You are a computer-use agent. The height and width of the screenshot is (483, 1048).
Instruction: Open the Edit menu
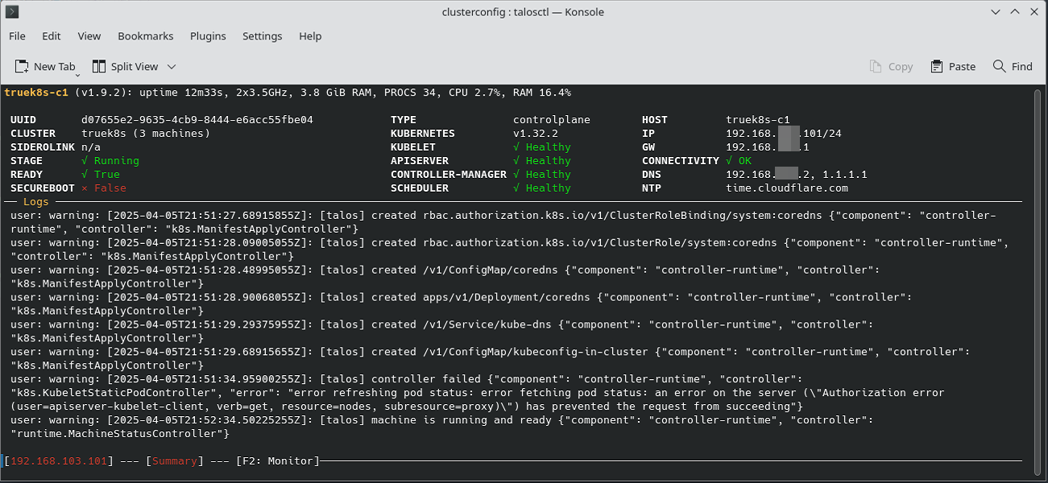pyautogui.click(x=52, y=36)
